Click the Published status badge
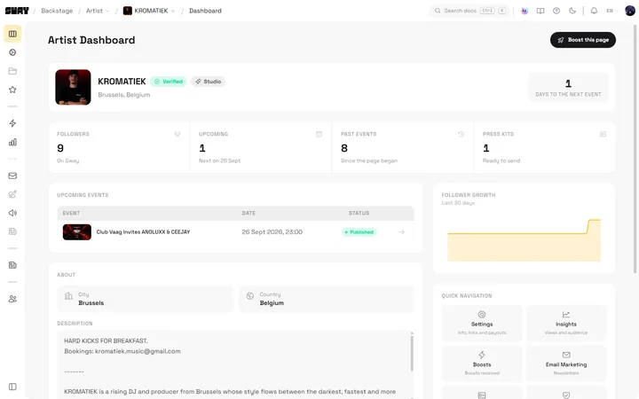 [x=359, y=232]
